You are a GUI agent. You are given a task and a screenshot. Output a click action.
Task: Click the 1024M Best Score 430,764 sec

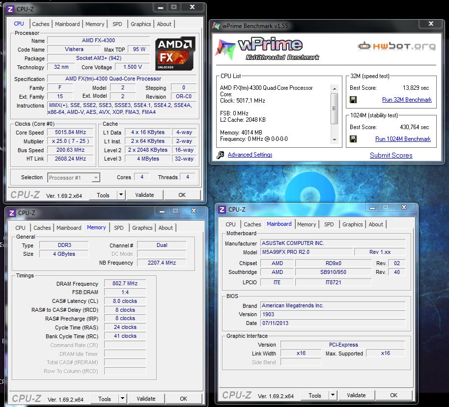[x=414, y=127]
